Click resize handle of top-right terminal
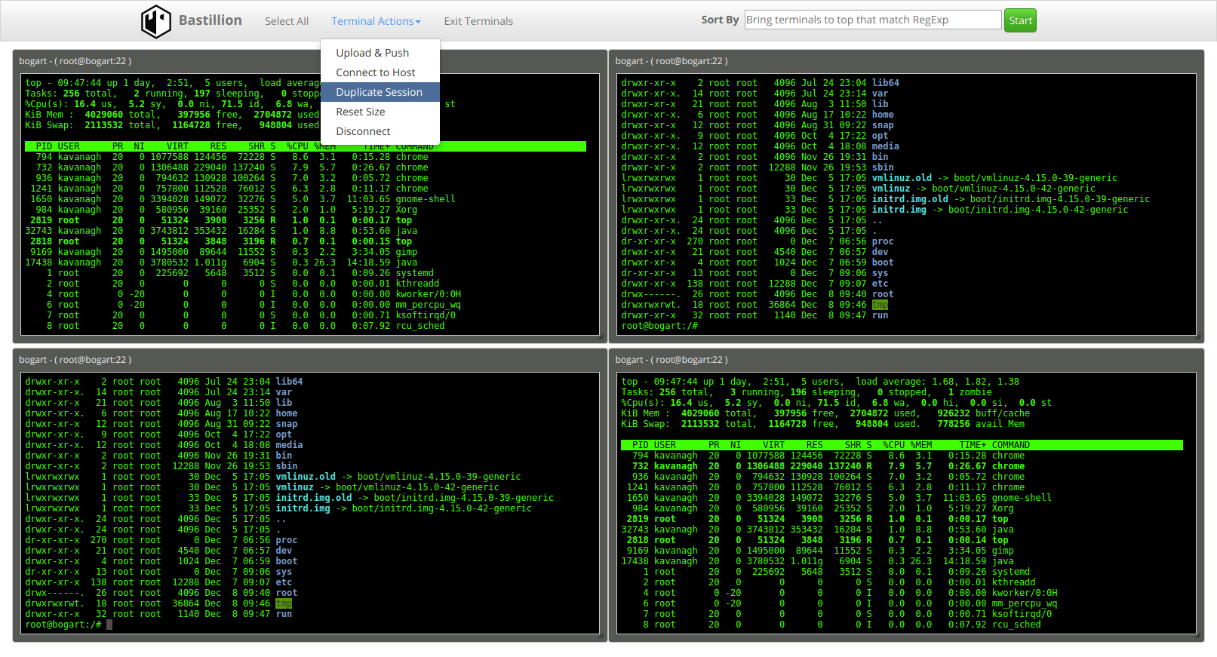 tap(1197, 337)
